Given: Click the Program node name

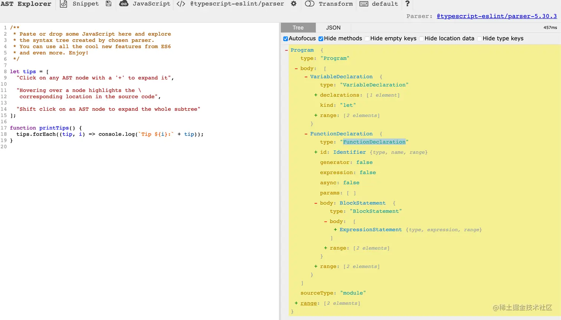Looking at the screenshot, I should [x=302, y=50].
